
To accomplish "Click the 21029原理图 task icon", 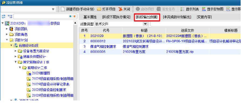I will tap(29, 73).
